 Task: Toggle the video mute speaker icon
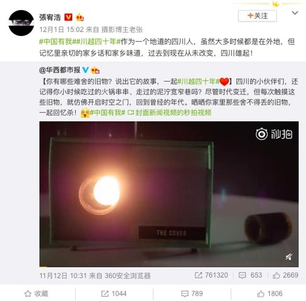coord(289,257)
